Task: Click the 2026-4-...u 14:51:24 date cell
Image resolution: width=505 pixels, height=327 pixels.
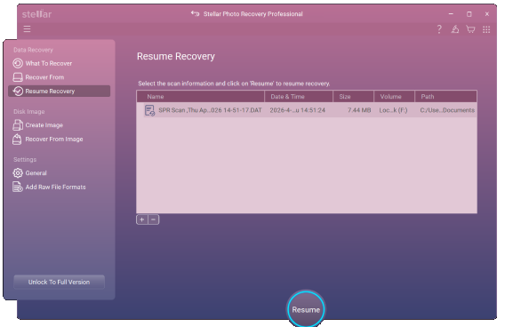Action: pyautogui.click(x=298, y=110)
